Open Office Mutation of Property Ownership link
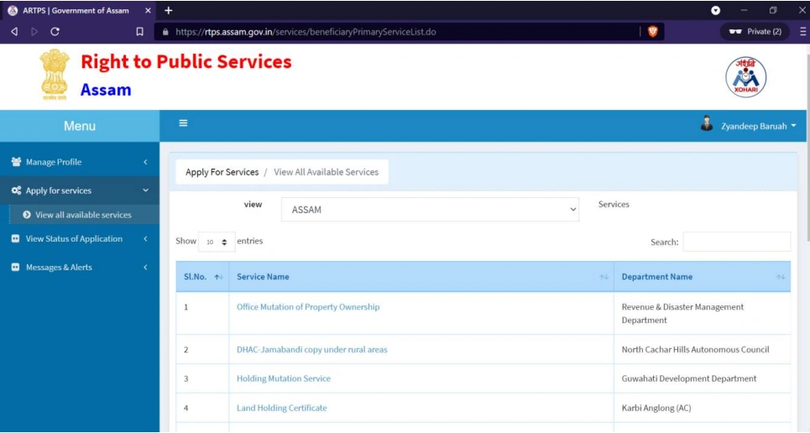Image resolution: width=810 pixels, height=433 pixels. point(308,307)
